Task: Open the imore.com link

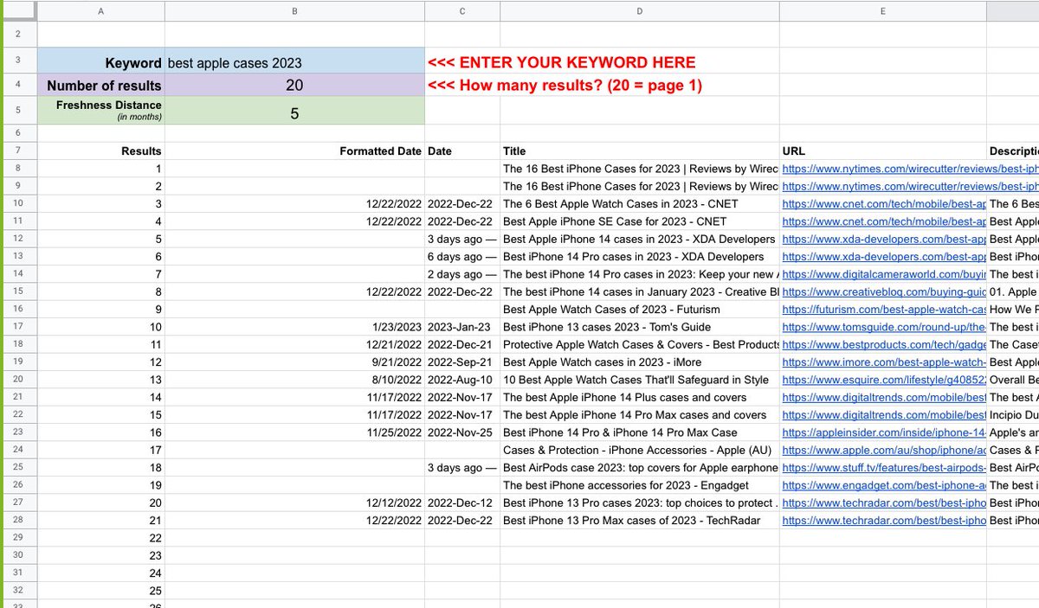Action: click(883, 362)
